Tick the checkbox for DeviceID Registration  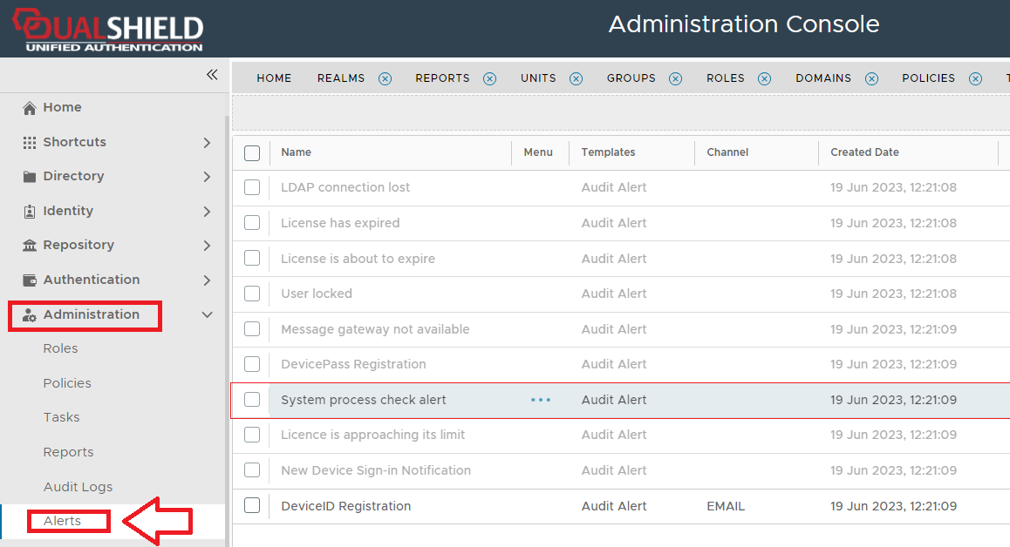pos(252,505)
